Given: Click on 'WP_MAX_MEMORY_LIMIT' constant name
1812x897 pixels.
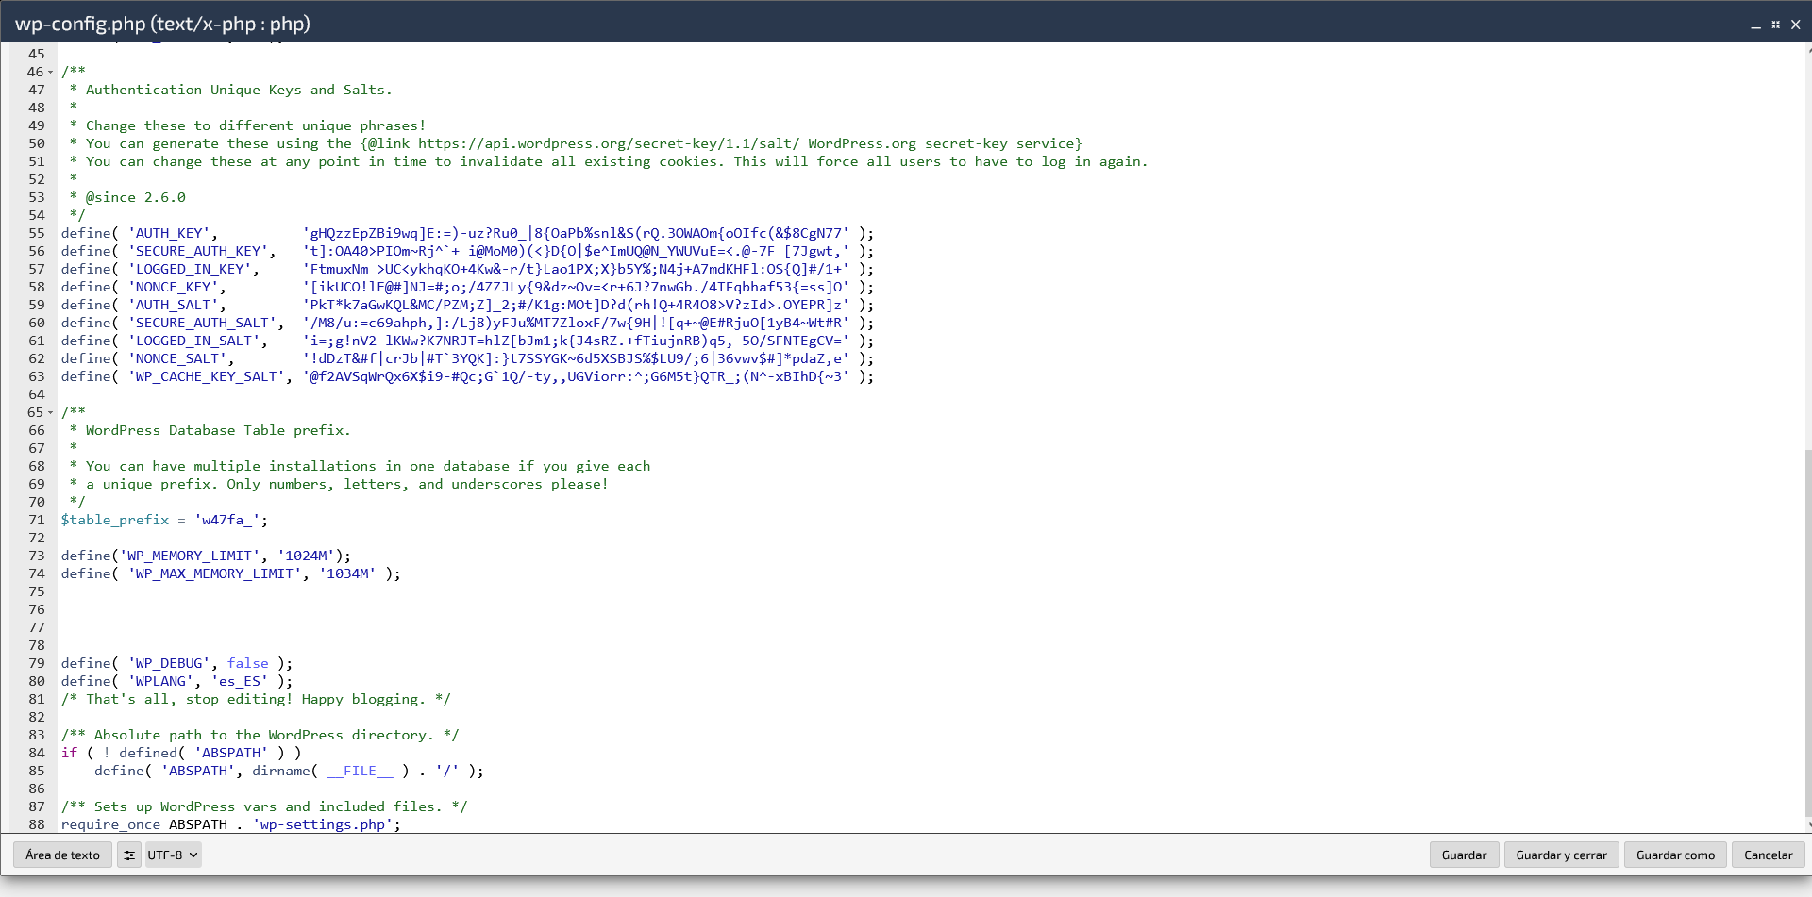Looking at the screenshot, I should [215, 574].
